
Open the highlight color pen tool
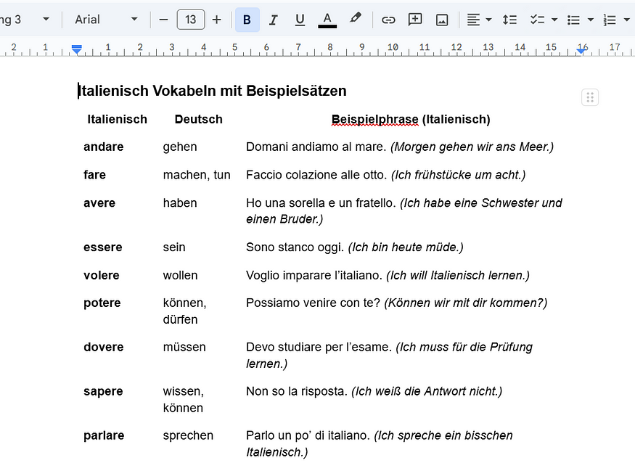click(355, 19)
